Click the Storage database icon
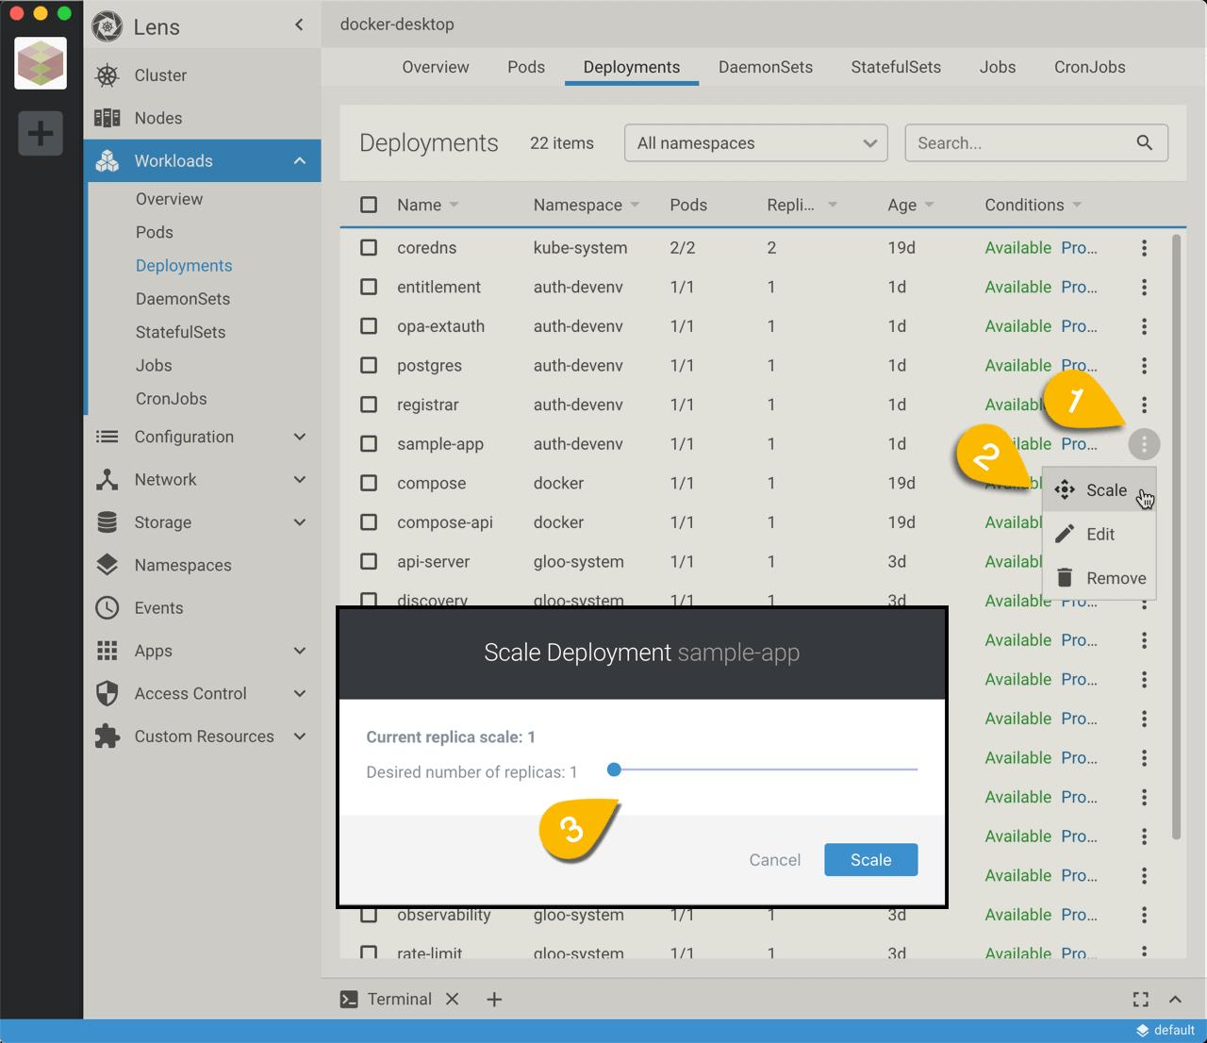 point(107,522)
